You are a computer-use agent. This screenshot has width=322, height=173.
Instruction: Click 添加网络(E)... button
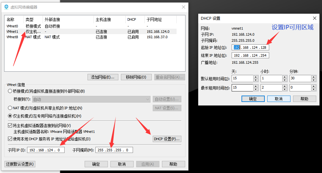pyautogui.click(x=103, y=77)
